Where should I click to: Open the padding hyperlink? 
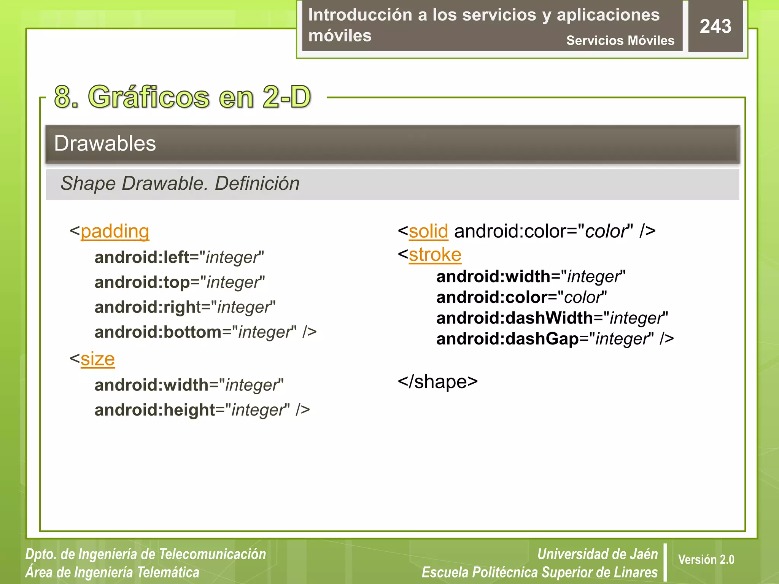click(x=114, y=231)
